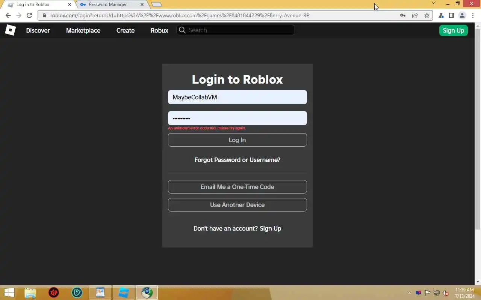Open the Chrome Labs flask icon

tap(441, 15)
